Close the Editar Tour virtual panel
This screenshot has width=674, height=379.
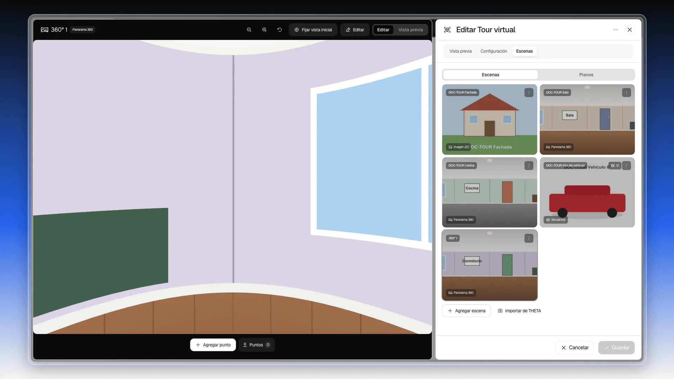[x=629, y=30]
